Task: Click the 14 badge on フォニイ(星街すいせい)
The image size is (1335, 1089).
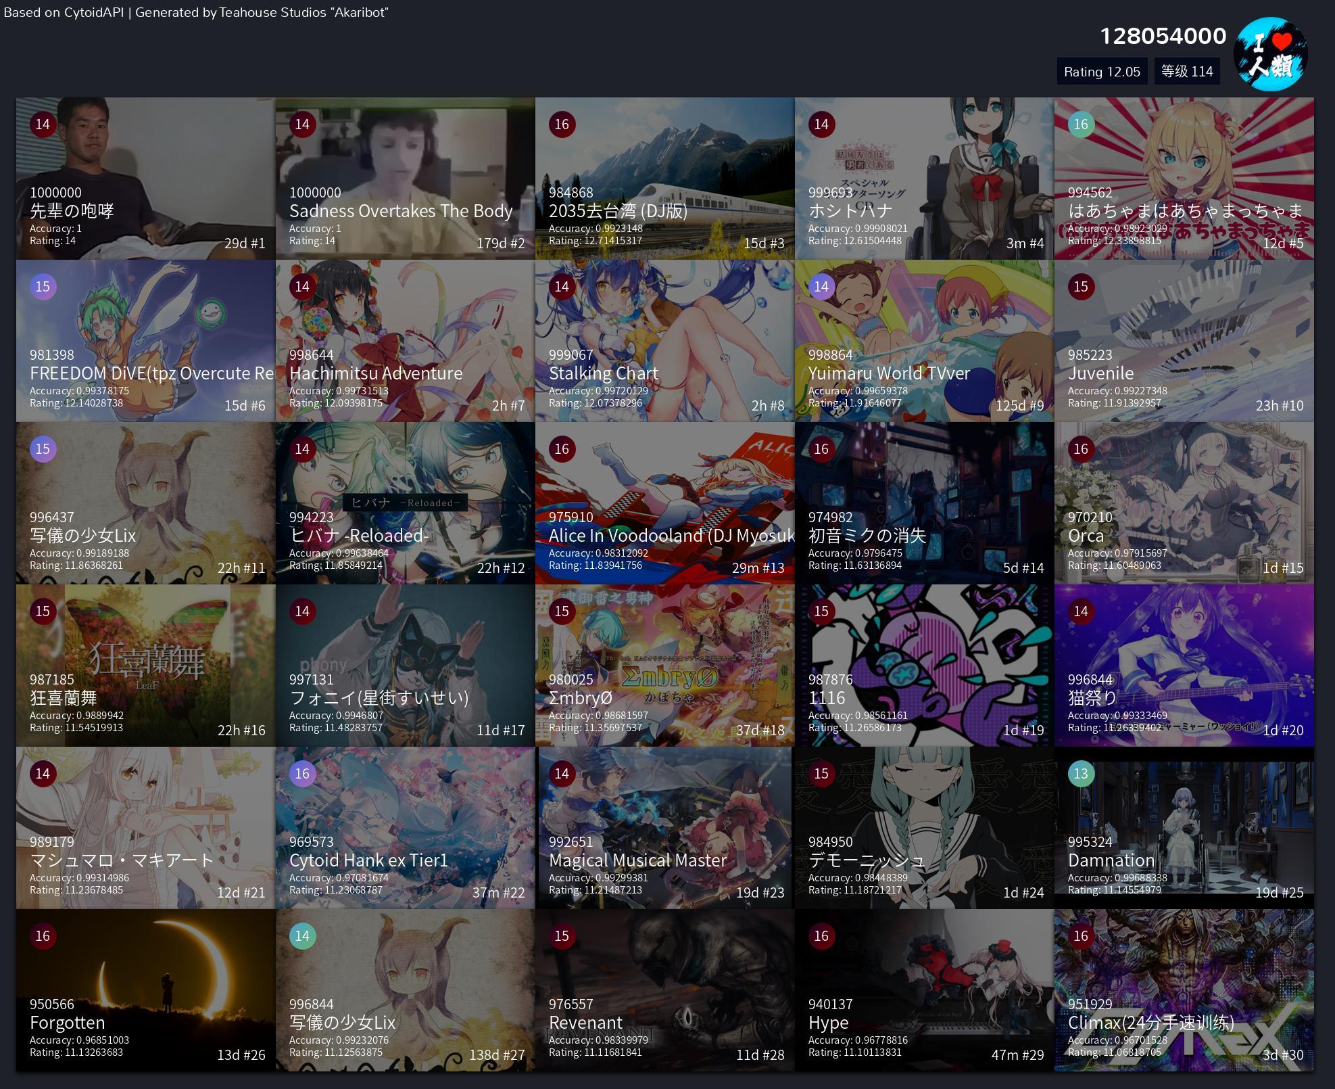Action: 302,611
